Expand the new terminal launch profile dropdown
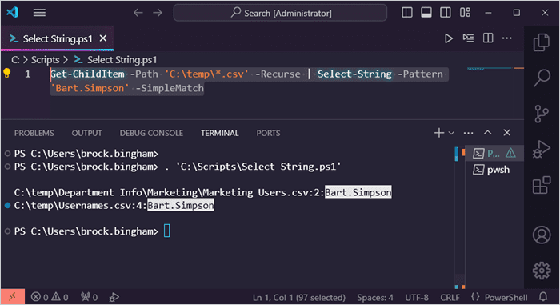 [x=451, y=133]
